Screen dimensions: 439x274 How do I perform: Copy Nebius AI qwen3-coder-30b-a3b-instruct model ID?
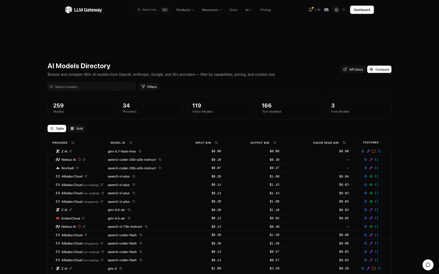coord(160,160)
